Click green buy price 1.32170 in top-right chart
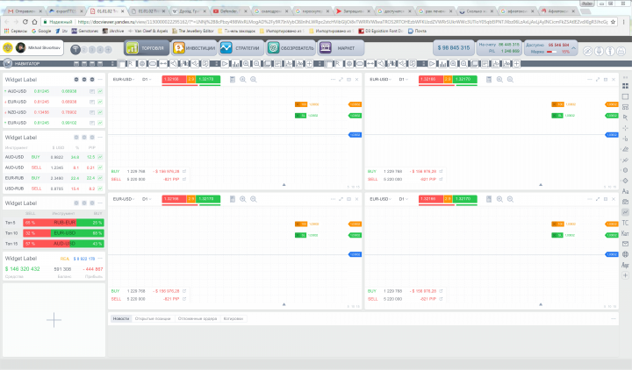The image size is (632, 370). pos(464,79)
